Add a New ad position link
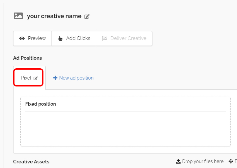Image resolution: width=237 pixels, height=168 pixels. coord(76,78)
